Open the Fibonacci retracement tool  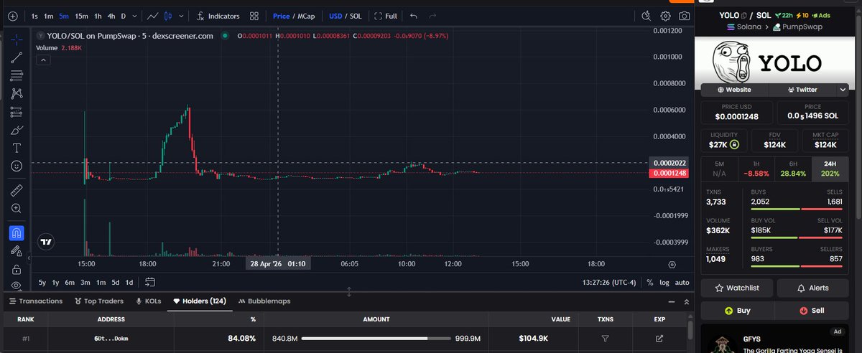click(x=16, y=75)
